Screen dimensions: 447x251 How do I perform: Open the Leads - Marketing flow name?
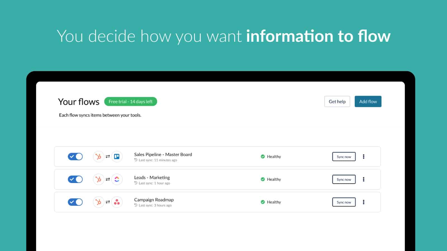(152, 177)
